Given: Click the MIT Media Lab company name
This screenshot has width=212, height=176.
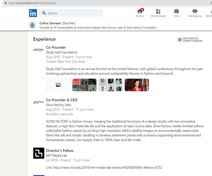Looking at the screenshot, I should 56,155.
